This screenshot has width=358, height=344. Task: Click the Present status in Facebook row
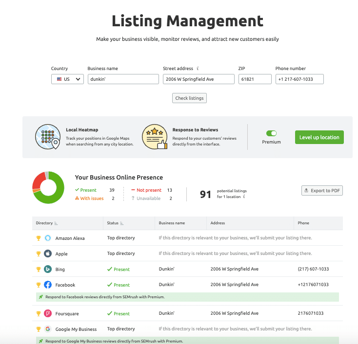(119, 285)
